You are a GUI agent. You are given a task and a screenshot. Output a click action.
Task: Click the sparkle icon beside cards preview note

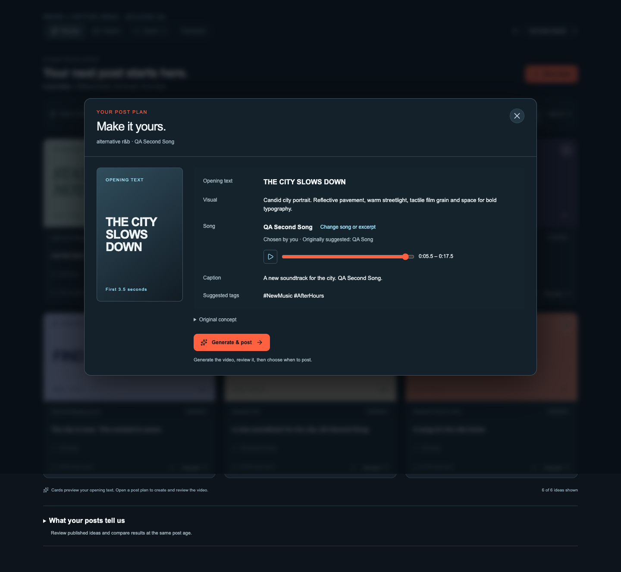click(x=46, y=490)
